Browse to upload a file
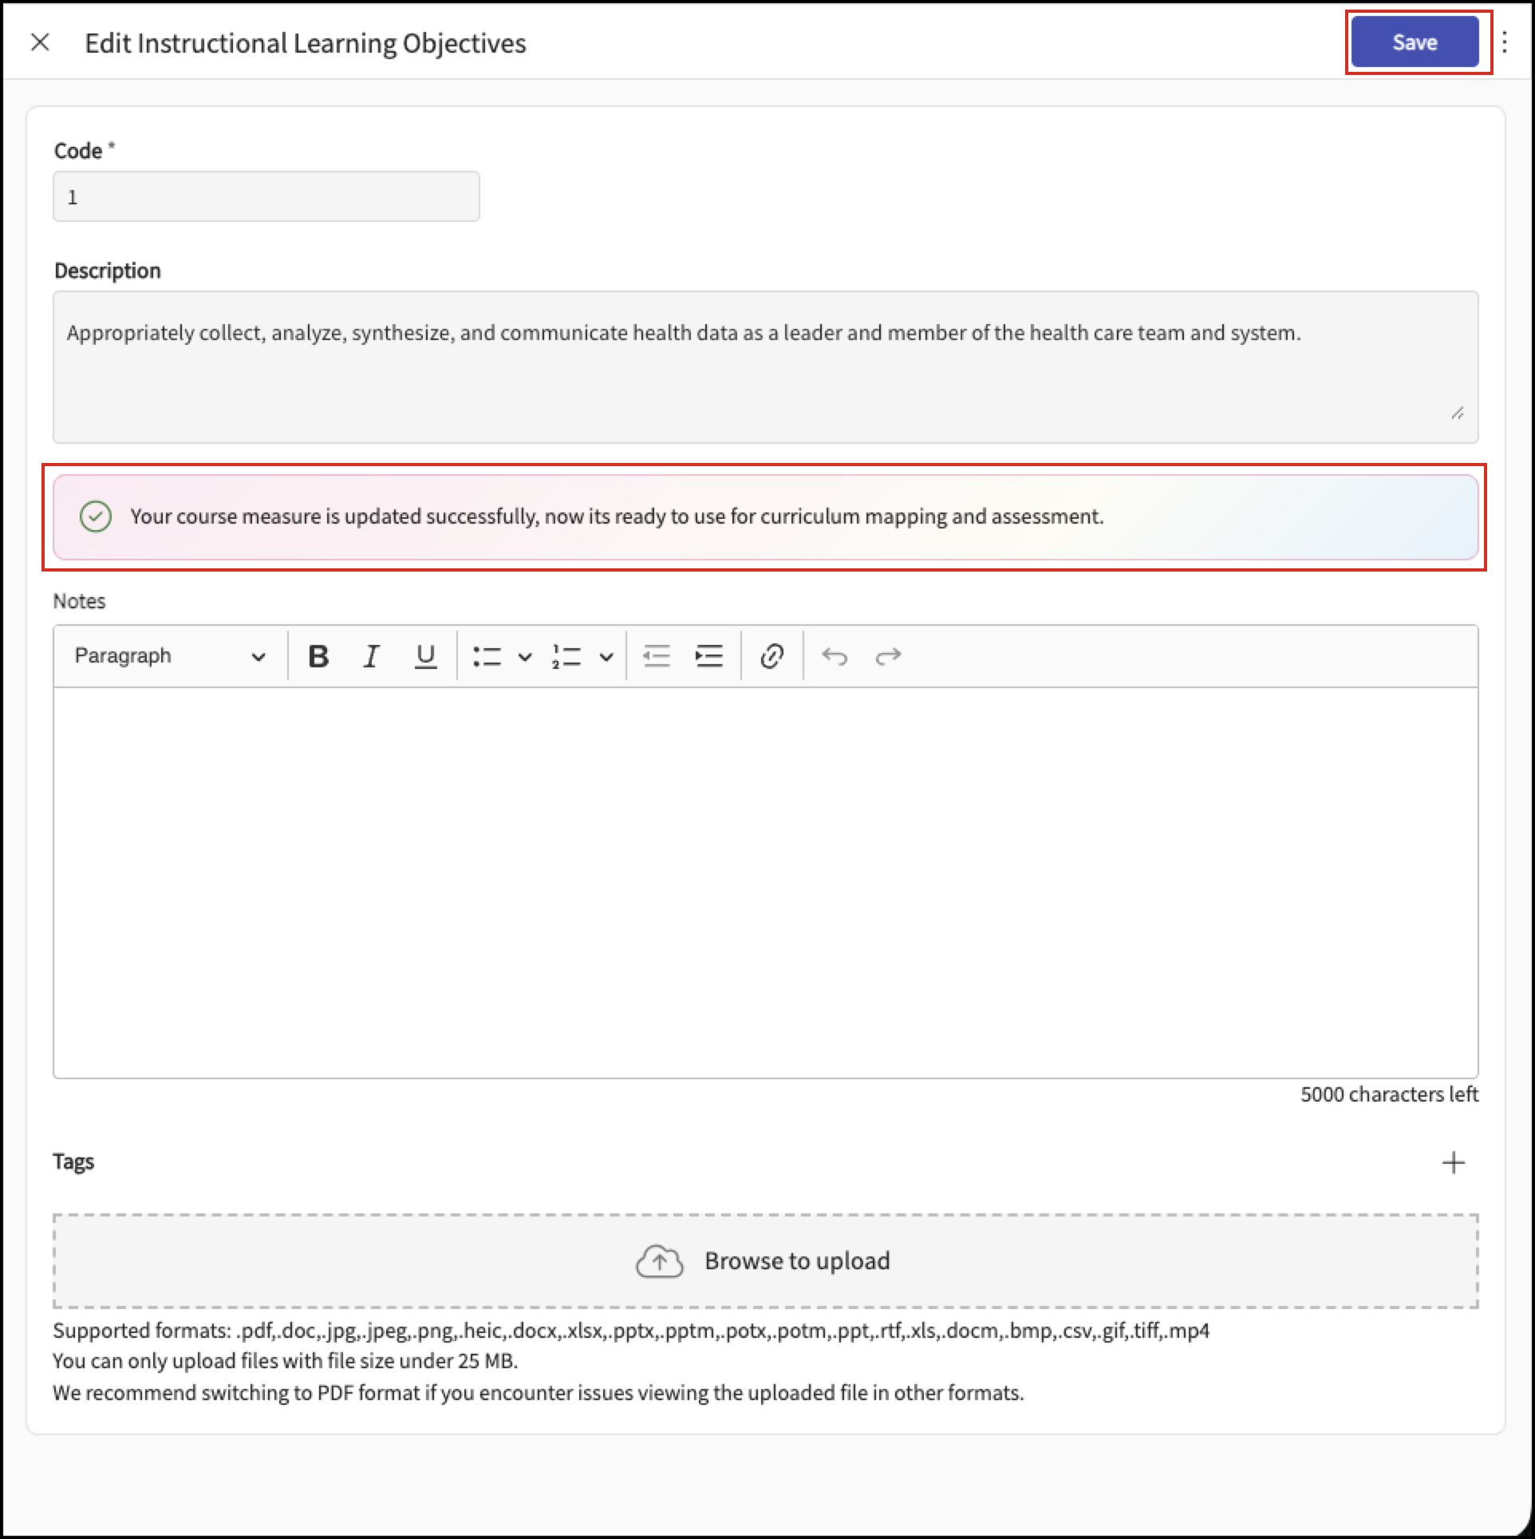Image resolution: width=1535 pixels, height=1539 pixels. pyautogui.click(x=766, y=1261)
